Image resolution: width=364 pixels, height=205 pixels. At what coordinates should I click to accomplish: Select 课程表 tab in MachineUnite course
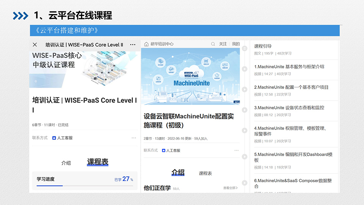pyautogui.click(x=205, y=173)
